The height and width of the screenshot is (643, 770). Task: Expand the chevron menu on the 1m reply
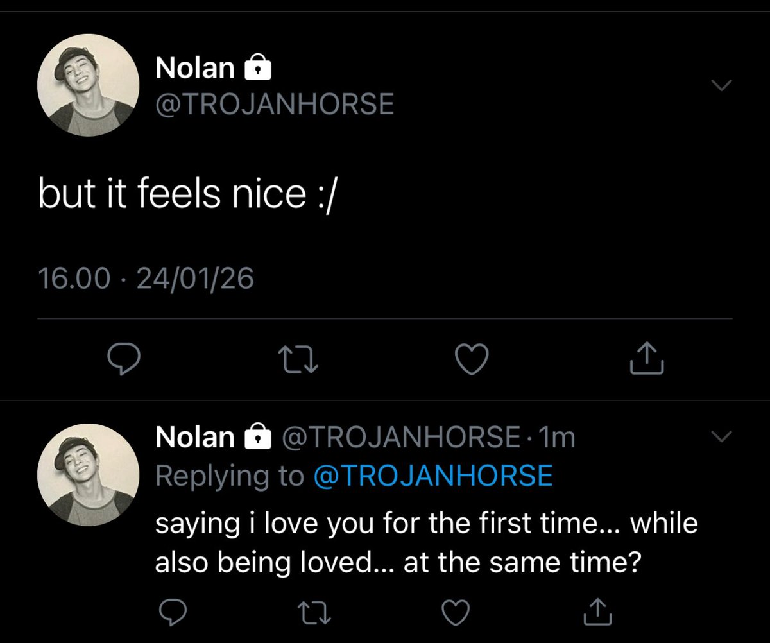[x=723, y=438]
